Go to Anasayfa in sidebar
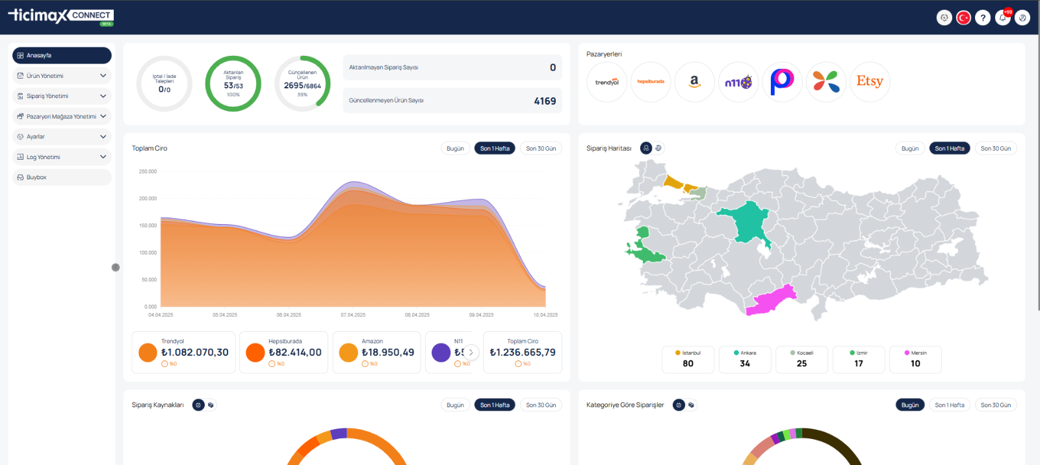 pos(62,56)
